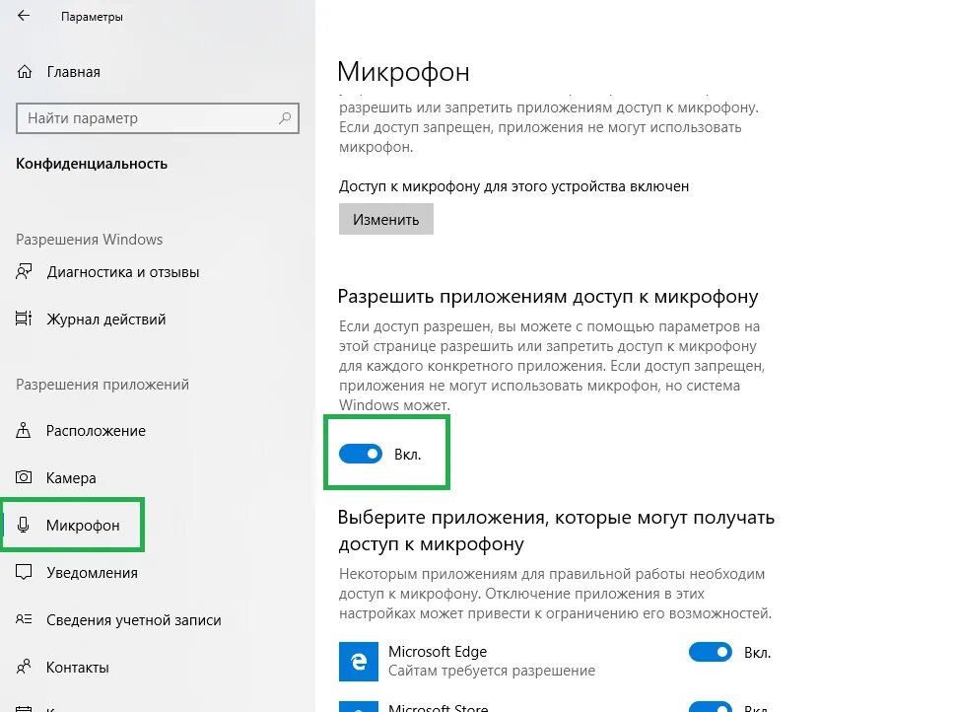
Task: Click the search magnifier icon
Action: click(285, 117)
